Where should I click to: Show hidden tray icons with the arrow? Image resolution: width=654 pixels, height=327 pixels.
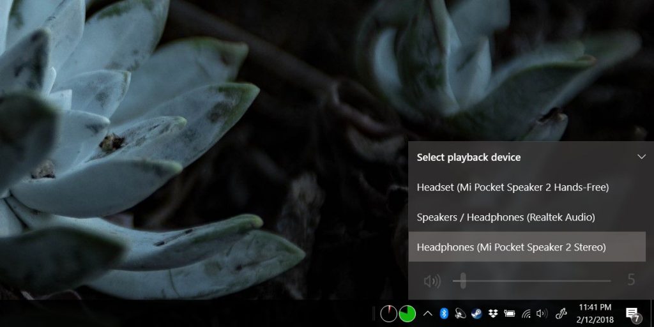pos(428,314)
